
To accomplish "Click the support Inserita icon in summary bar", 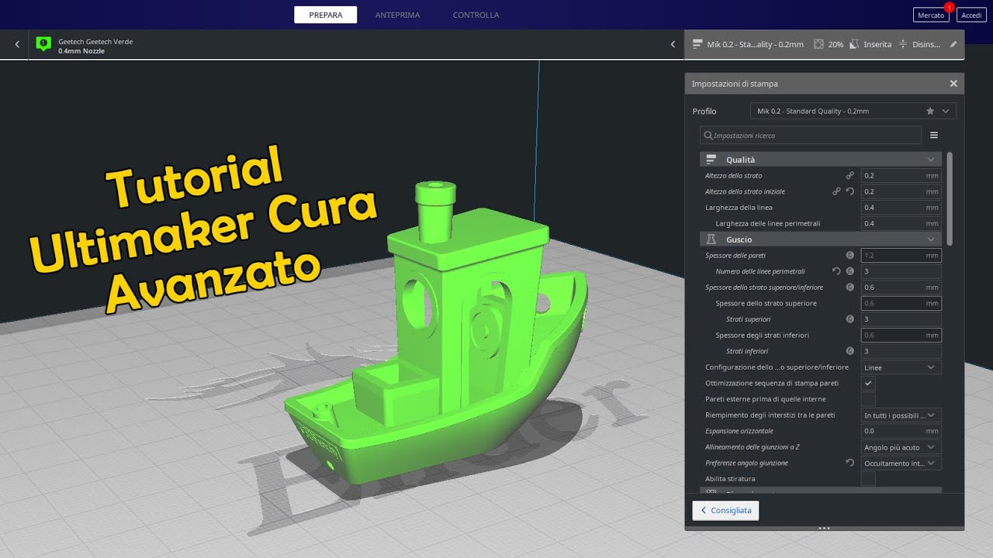I will 854,44.
